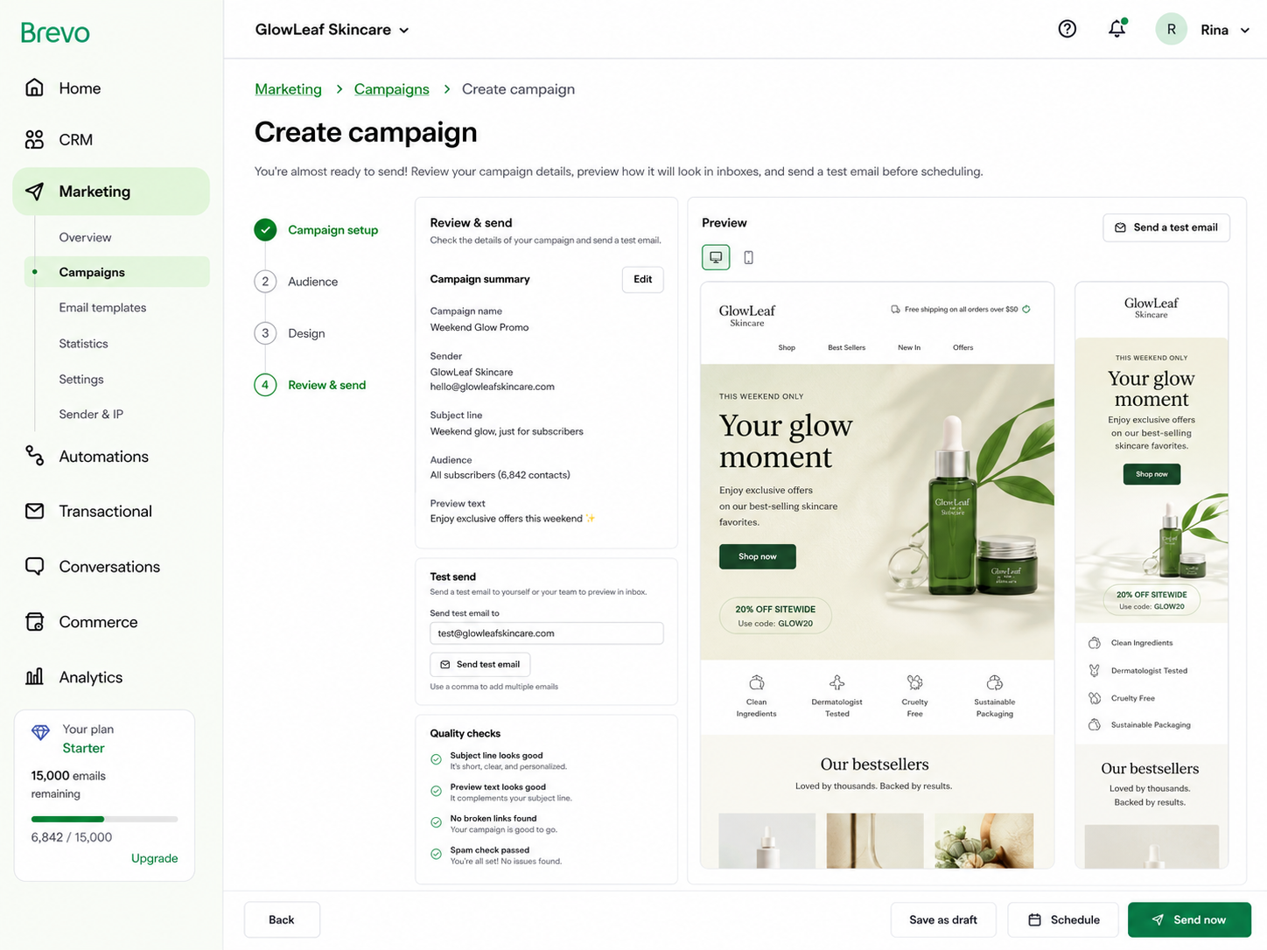Open Sender & IP in the sidebar

(x=91, y=414)
